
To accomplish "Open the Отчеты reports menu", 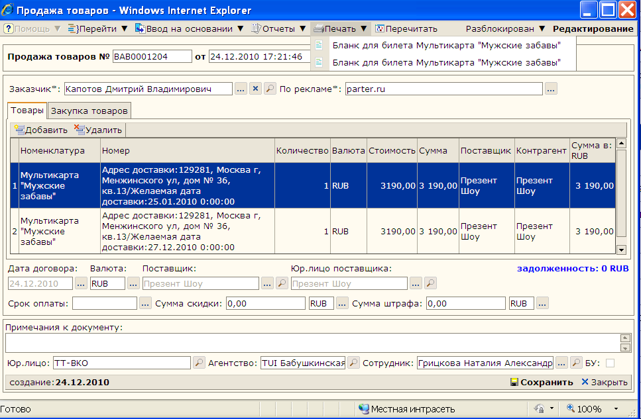I will (x=278, y=29).
